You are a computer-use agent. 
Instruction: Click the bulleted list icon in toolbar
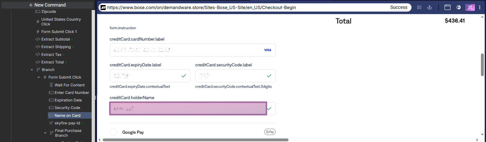419,8
